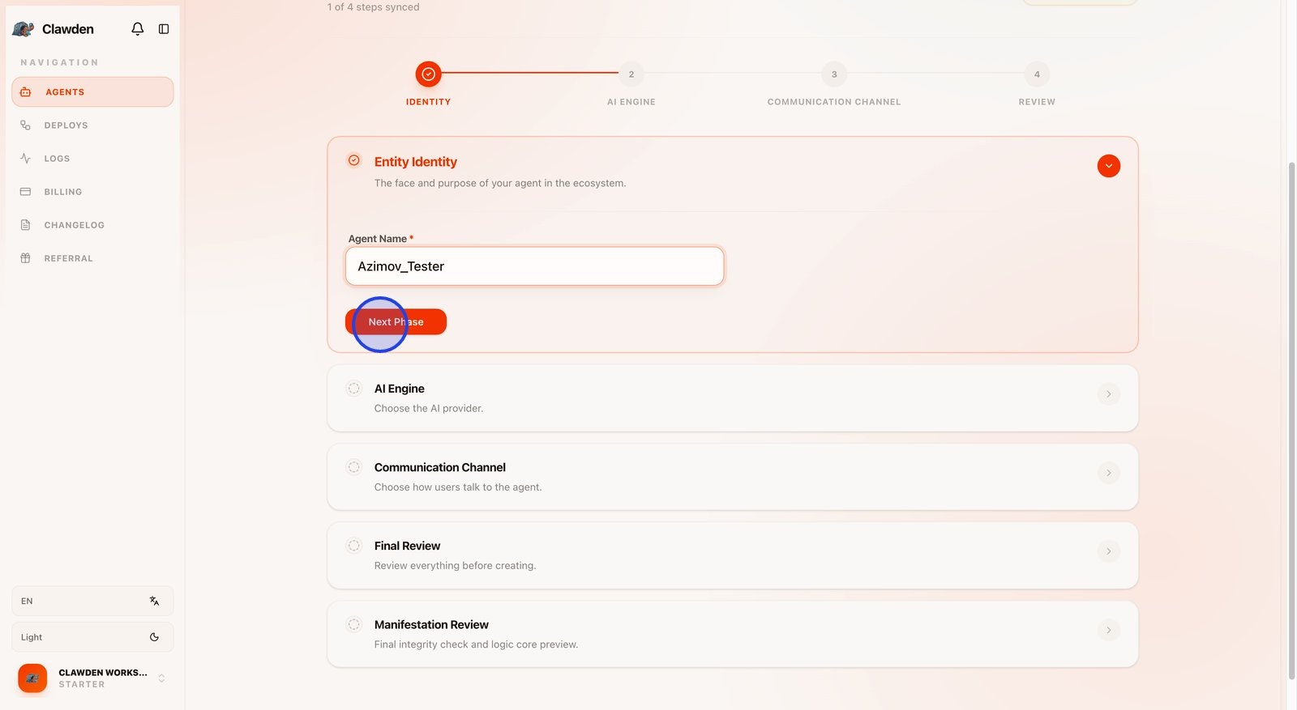This screenshot has height=710, width=1297.
Task: Open the notifications bell
Action: click(x=138, y=29)
